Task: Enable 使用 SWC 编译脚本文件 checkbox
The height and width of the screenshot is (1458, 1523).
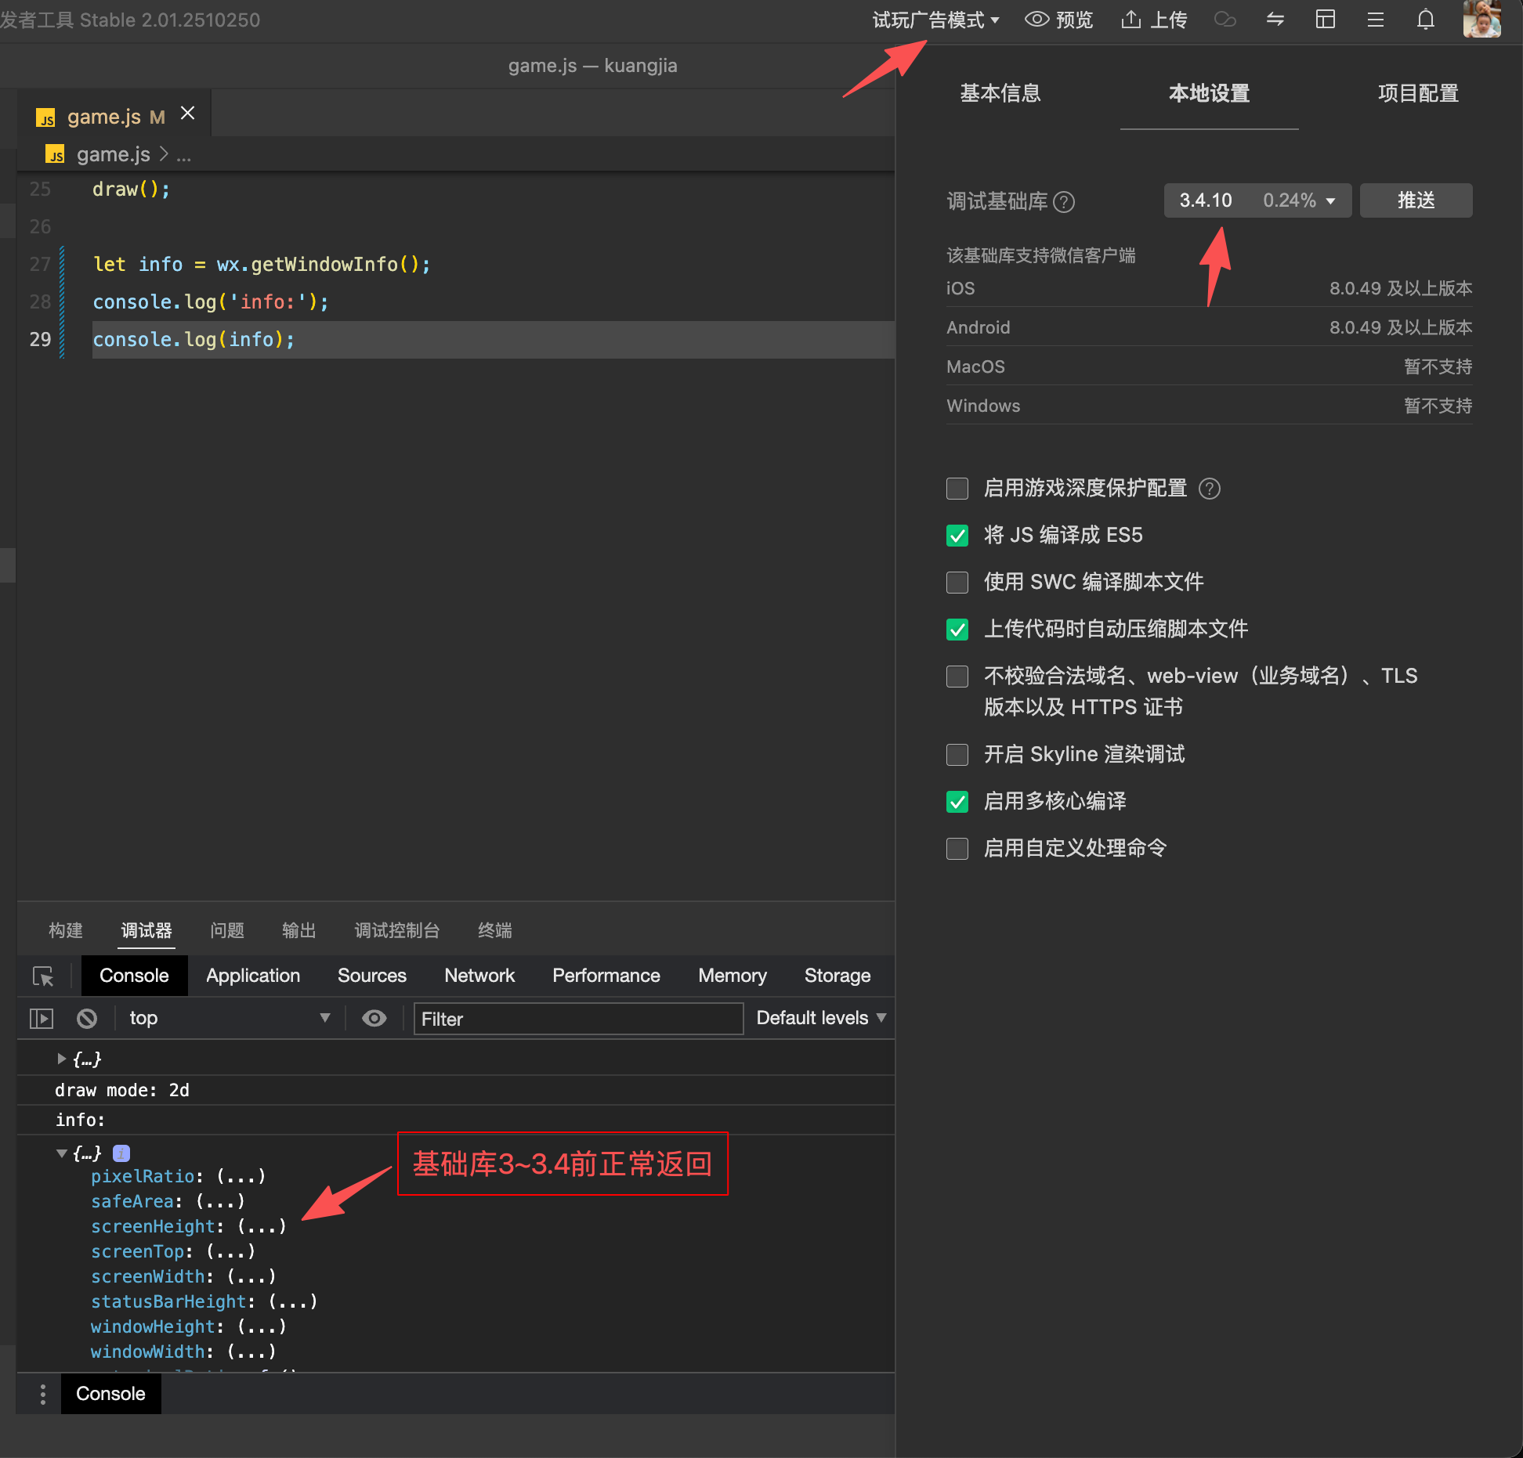Action: [x=957, y=583]
